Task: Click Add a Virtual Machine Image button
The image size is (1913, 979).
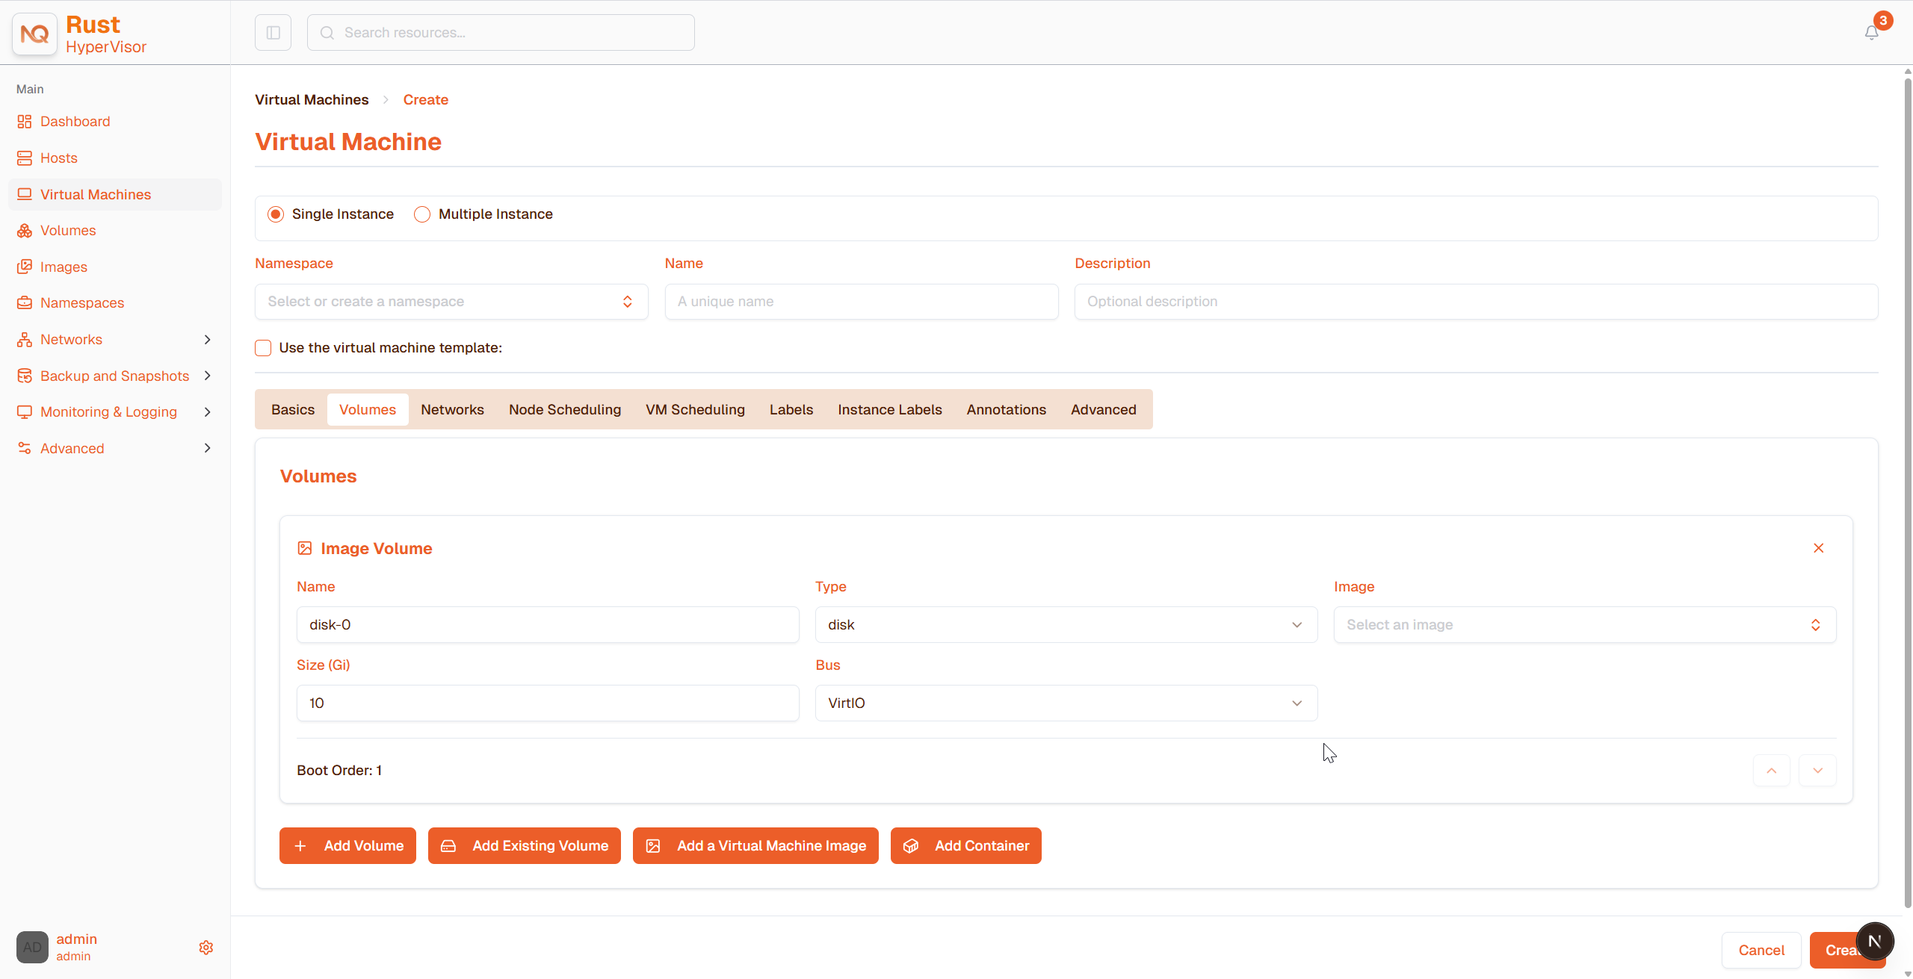Action: point(755,846)
